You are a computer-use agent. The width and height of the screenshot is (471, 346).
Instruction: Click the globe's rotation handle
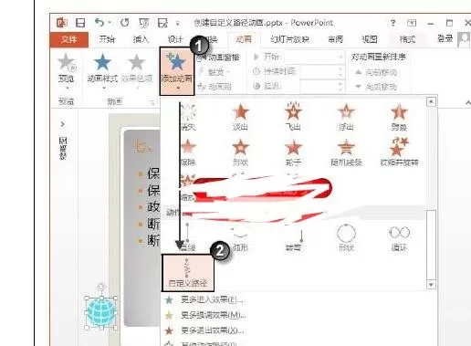[x=101, y=288]
